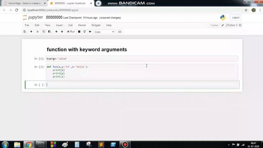263x148 pixels.
Task: Click the Python logo in the header
Action: tap(223, 18)
